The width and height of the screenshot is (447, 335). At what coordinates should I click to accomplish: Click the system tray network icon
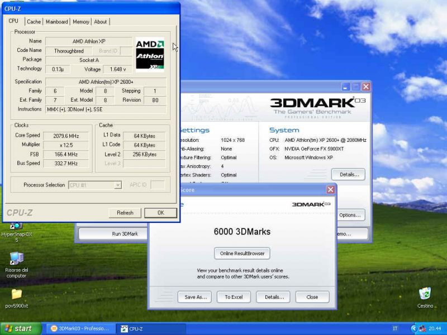tap(422, 329)
